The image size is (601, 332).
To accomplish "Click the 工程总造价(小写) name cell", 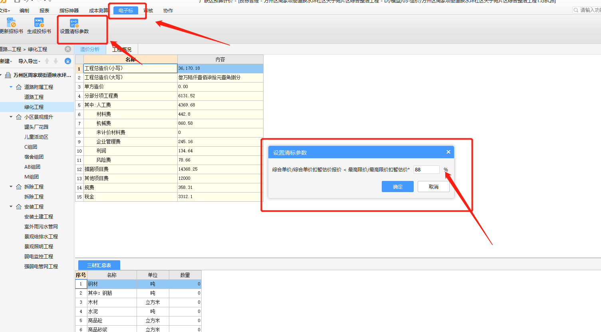I will click(130, 68).
